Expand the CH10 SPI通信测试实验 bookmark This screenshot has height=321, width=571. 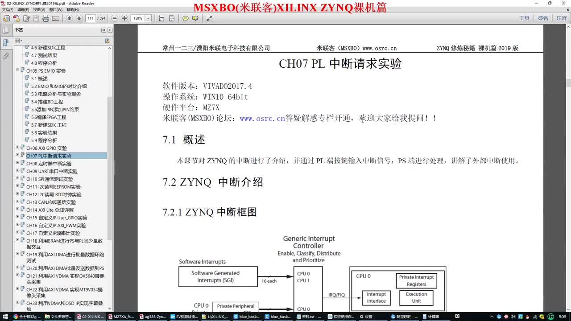[x=18, y=179]
